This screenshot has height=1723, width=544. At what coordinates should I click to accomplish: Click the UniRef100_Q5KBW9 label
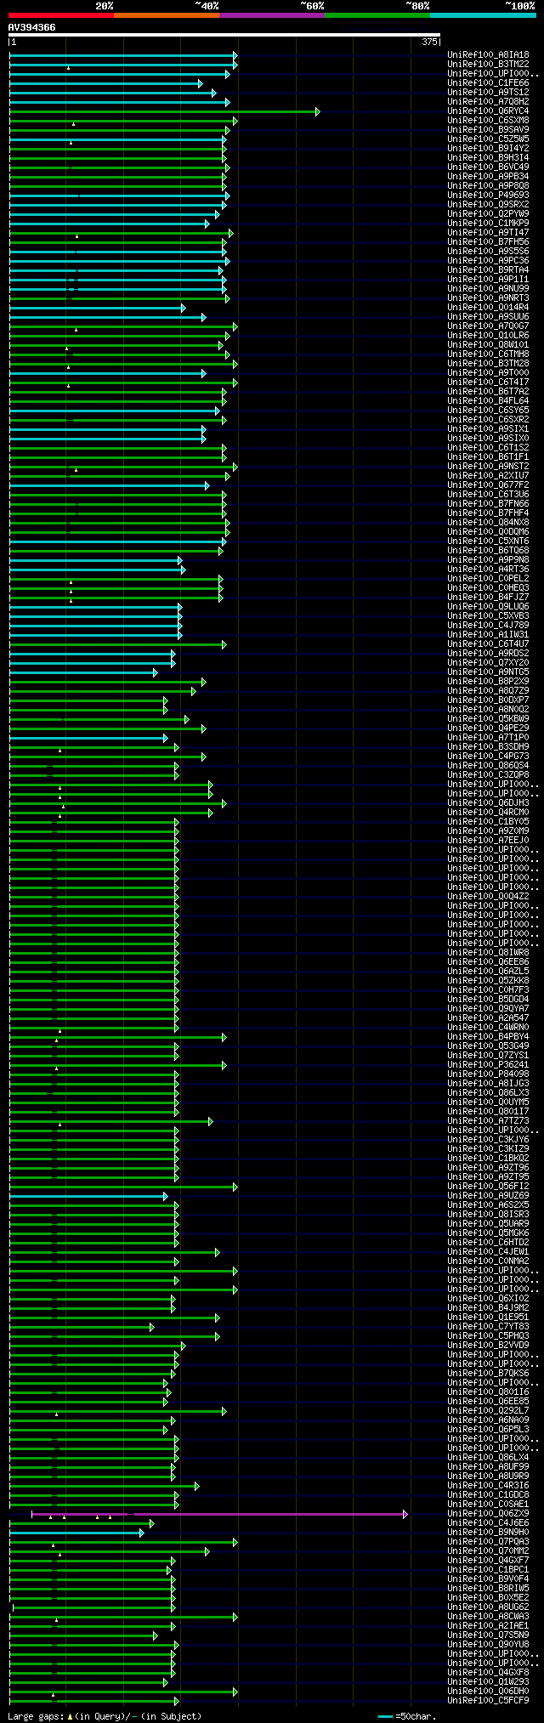point(488,719)
